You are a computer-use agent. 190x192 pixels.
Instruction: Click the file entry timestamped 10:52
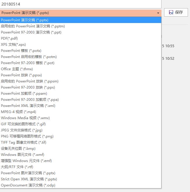[168, 59]
